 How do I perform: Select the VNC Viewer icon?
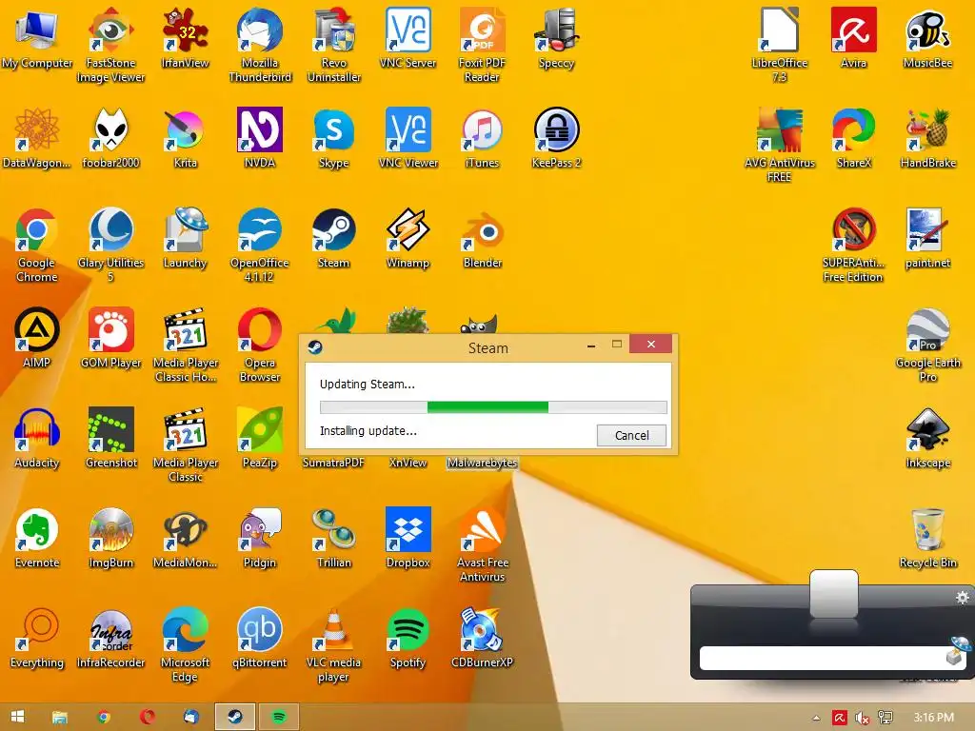click(x=408, y=139)
